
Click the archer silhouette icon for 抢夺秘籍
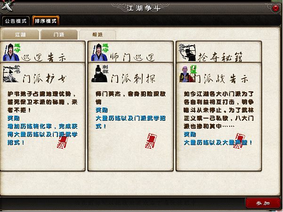point(187,53)
